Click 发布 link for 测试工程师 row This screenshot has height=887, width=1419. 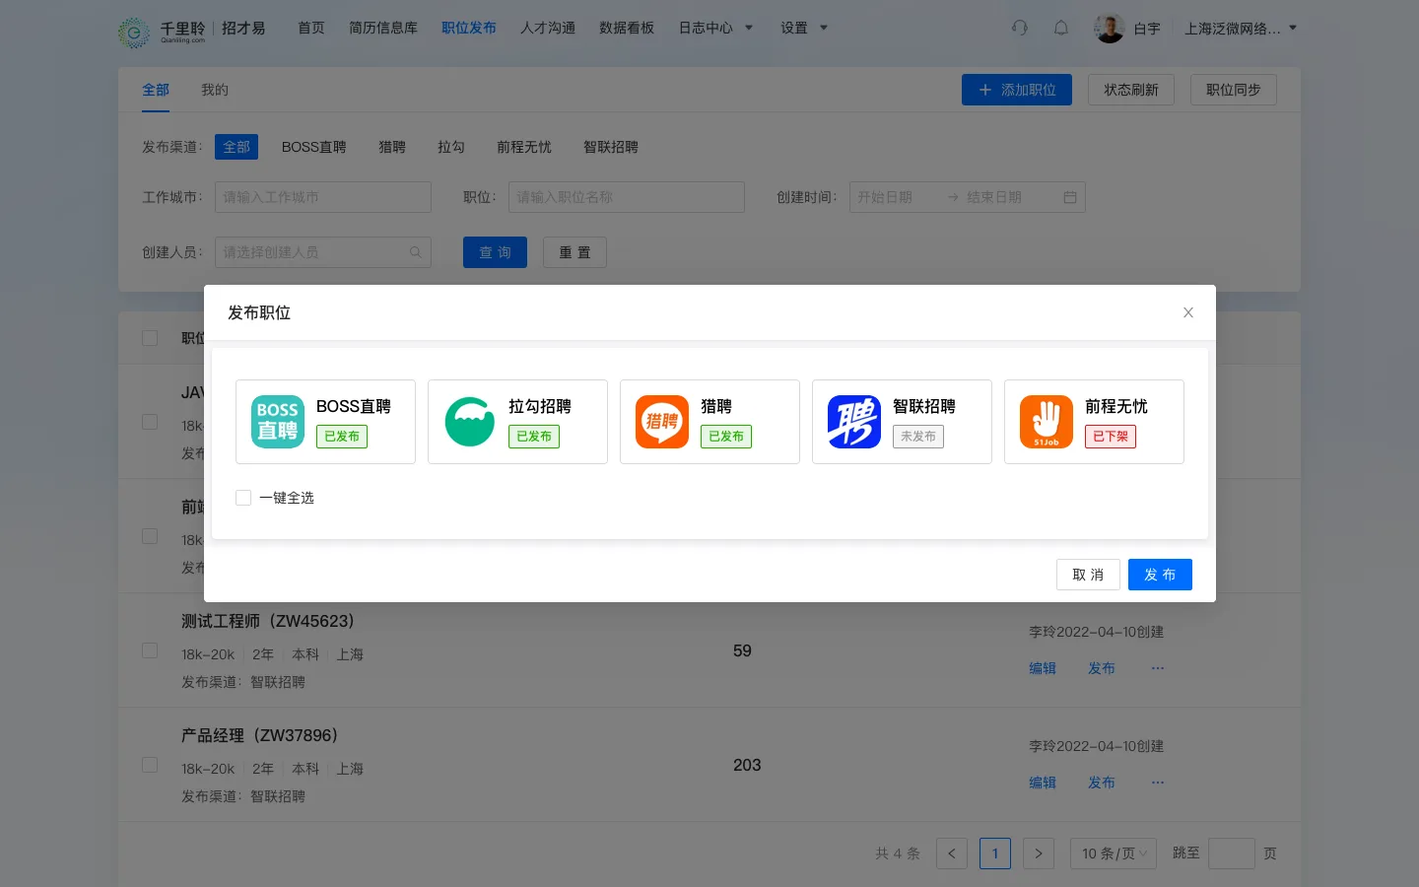click(1102, 668)
